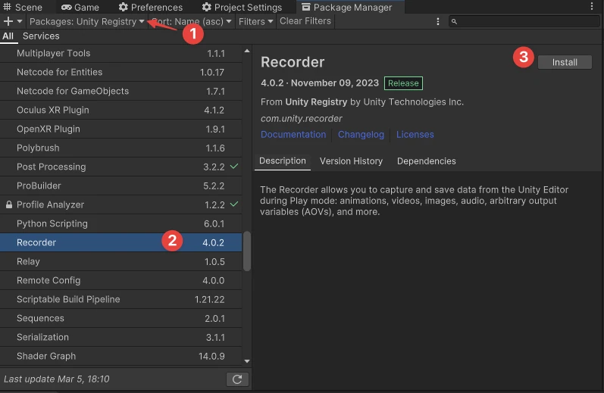Select Oculus XR Plugin package
This screenshot has height=393, width=604.
121,110
